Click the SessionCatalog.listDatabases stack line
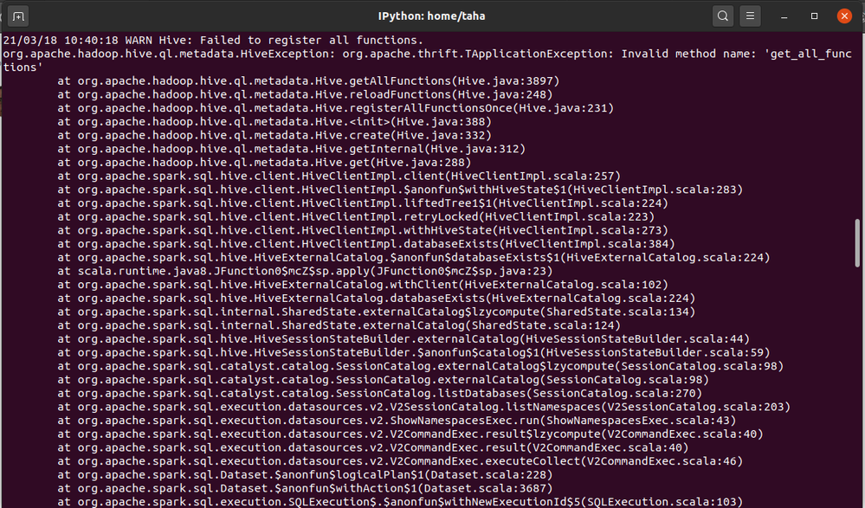The image size is (865, 508). click(379, 393)
